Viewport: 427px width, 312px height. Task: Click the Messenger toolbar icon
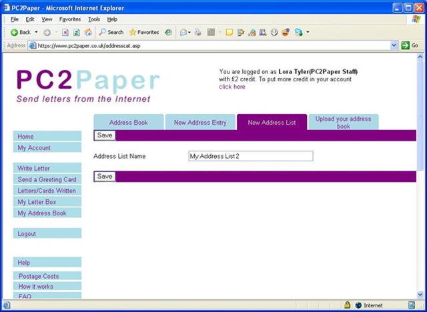(298, 33)
